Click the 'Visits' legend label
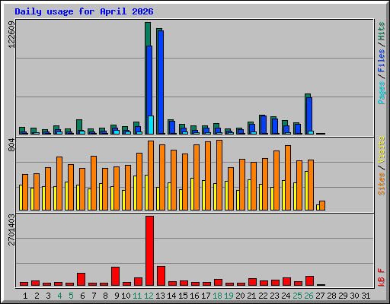The height and width of the screenshot is (304, 390). tap(381, 150)
